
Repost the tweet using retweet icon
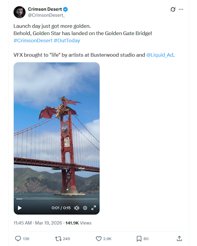tap(58, 239)
